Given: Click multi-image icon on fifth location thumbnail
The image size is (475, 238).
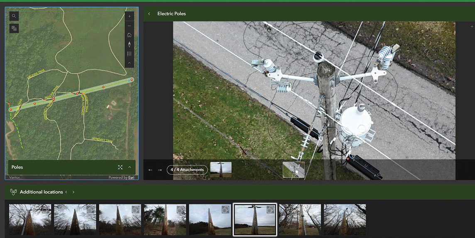Looking at the screenshot, I should tap(225, 209).
